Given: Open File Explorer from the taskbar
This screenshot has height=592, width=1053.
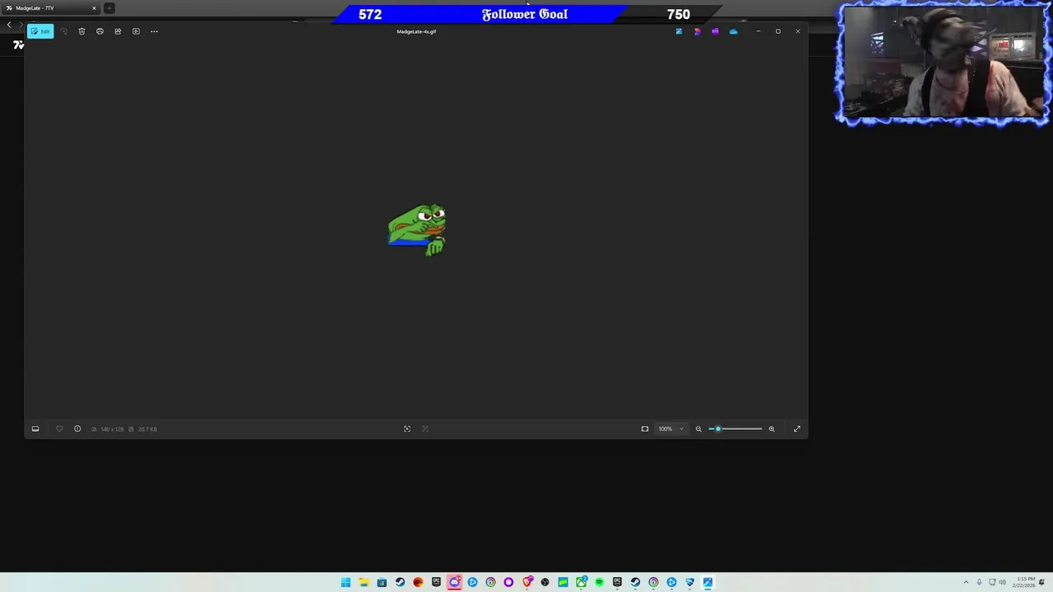Looking at the screenshot, I should [364, 582].
